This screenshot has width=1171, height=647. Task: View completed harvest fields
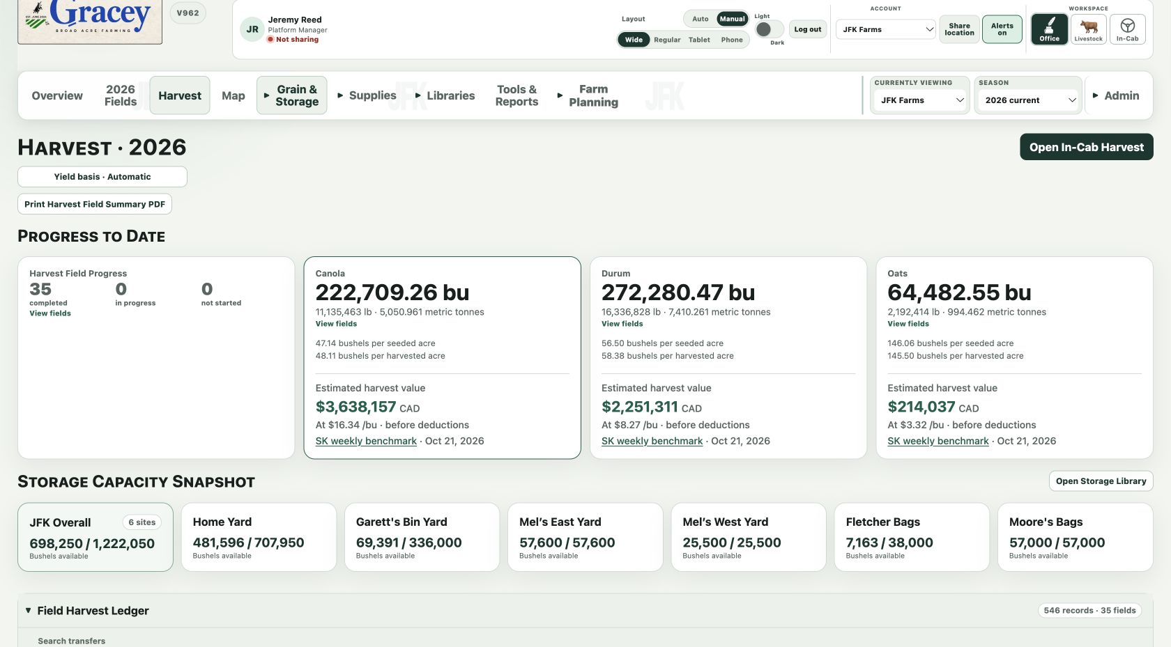click(x=50, y=313)
